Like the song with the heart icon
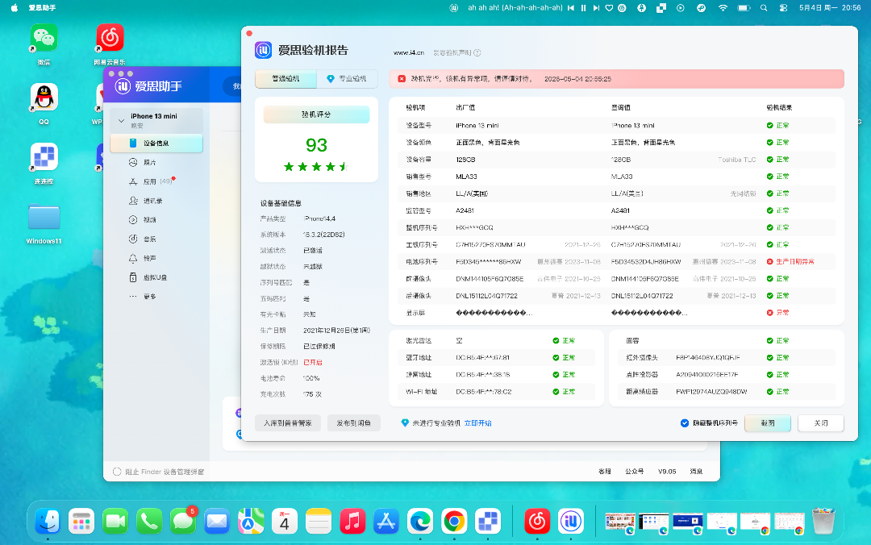The height and width of the screenshot is (545, 871). [610, 8]
